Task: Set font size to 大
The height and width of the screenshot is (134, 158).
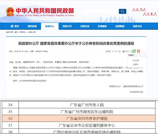Action: click(x=113, y=51)
